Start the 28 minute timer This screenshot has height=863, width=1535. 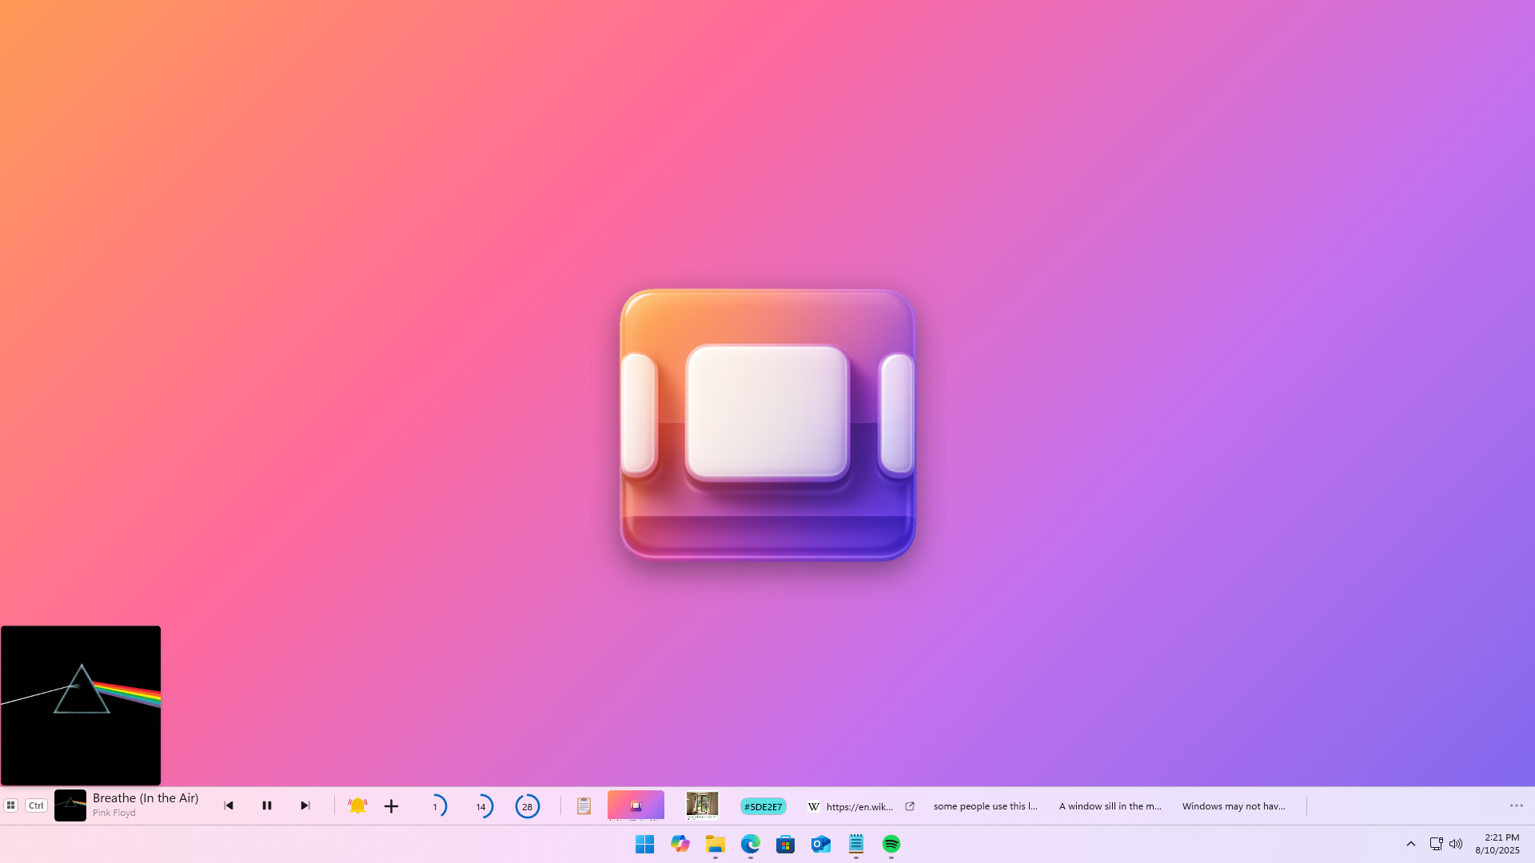point(527,806)
